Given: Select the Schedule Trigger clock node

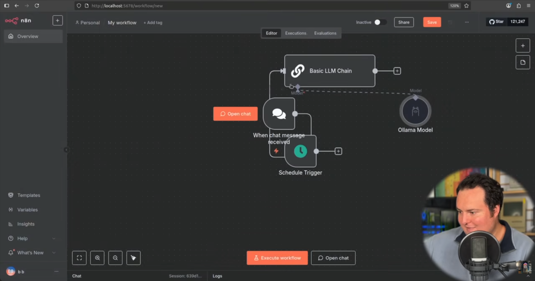Looking at the screenshot, I should [301, 151].
